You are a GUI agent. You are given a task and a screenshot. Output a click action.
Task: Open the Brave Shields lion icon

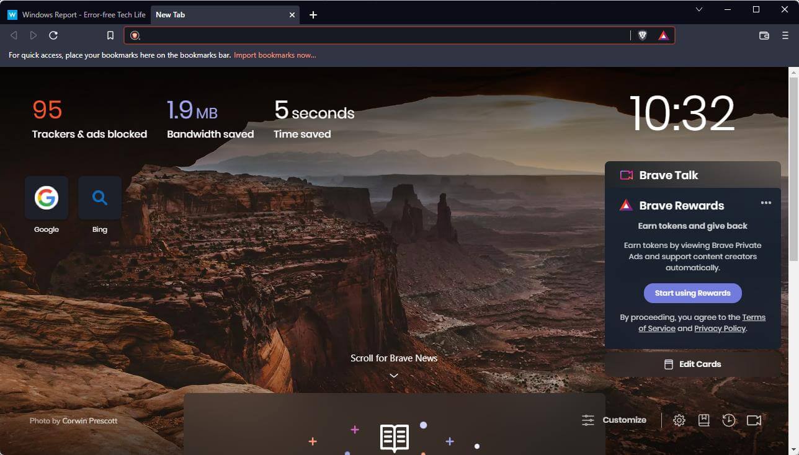[x=642, y=35]
